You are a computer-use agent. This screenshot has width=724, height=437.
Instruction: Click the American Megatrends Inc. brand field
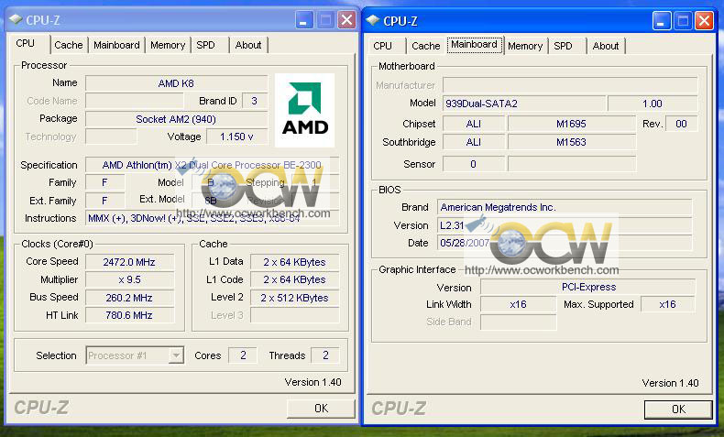pyautogui.click(x=565, y=207)
